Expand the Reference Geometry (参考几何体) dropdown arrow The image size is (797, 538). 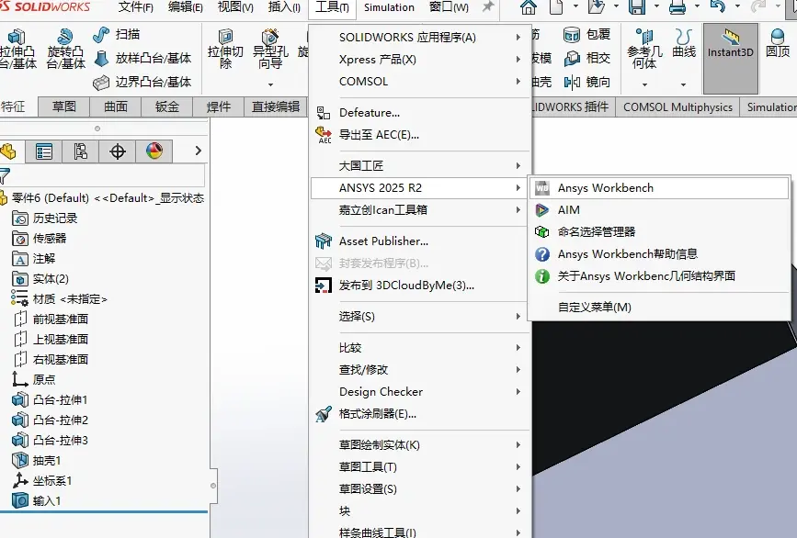pos(644,84)
